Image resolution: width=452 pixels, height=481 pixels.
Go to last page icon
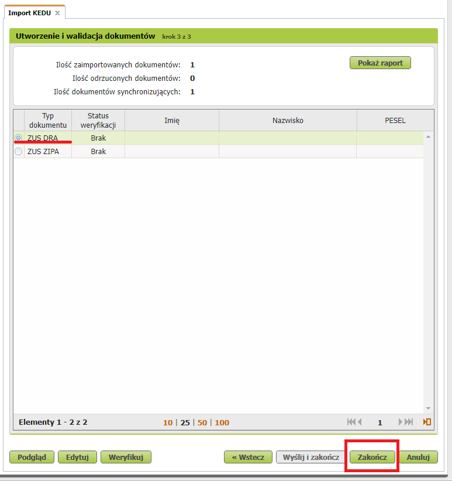point(409,422)
